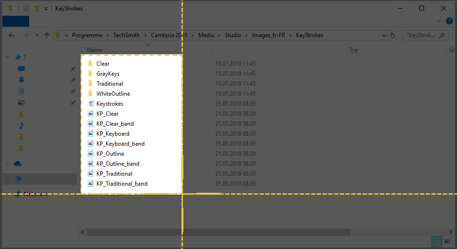Viewport: 457px width, 249px height.
Task: Go back with the left arrow
Action: coord(11,35)
